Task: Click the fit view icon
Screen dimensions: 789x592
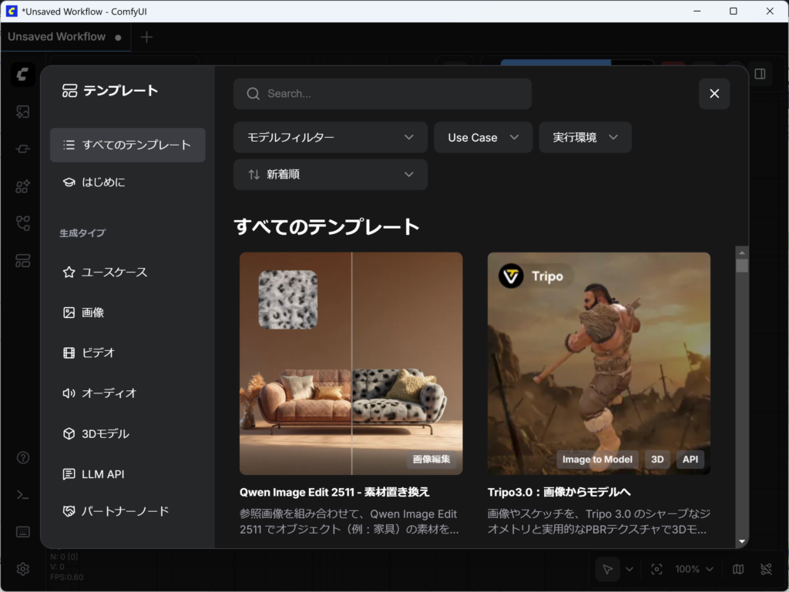Action: click(656, 569)
